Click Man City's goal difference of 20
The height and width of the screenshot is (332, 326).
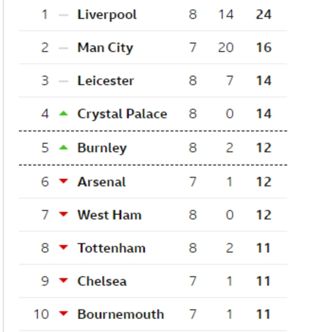[x=225, y=48]
